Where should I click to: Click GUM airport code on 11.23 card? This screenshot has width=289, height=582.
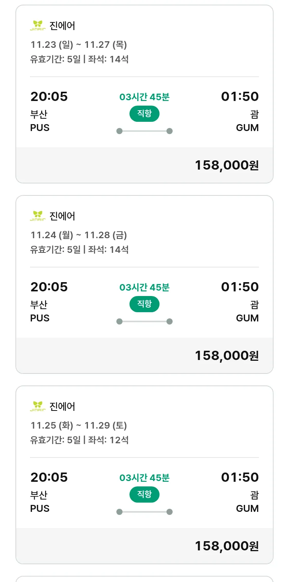click(247, 128)
